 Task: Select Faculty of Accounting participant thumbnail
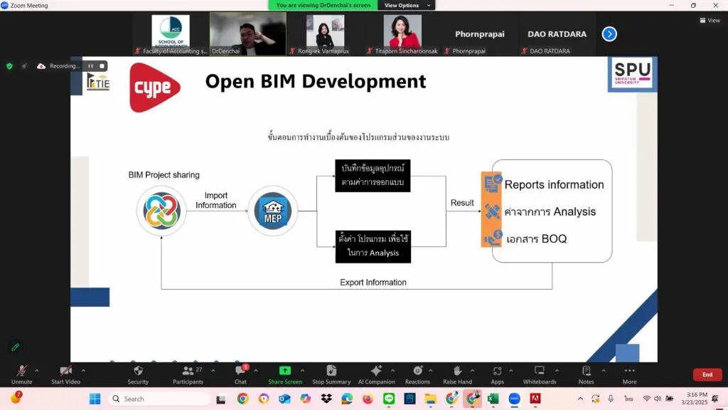click(x=171, y=34)
